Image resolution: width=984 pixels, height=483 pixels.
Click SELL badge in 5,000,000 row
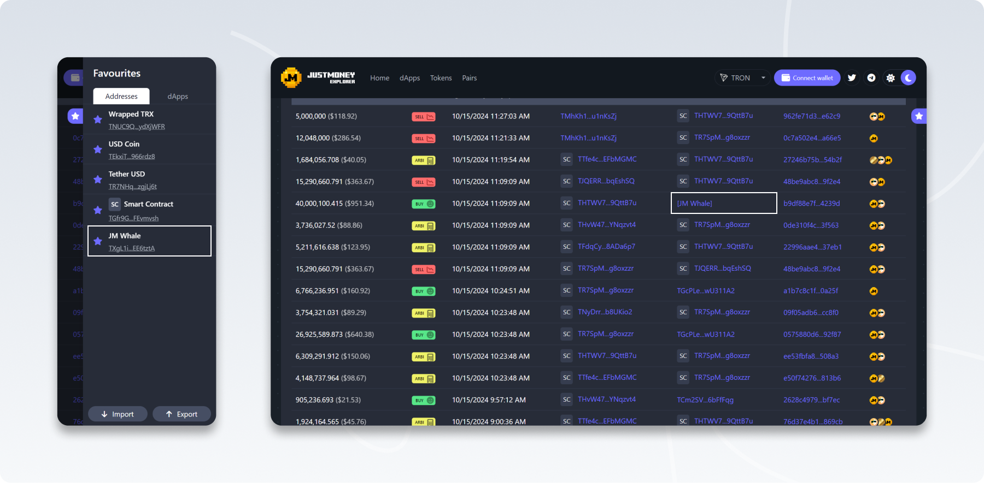tap(424, 117)
